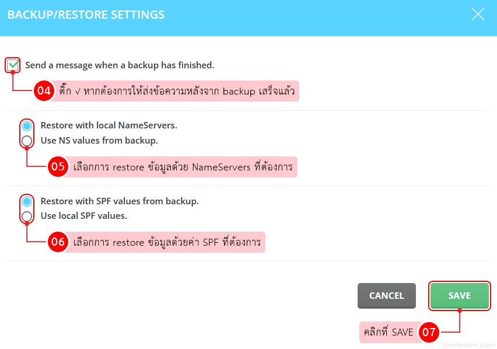Click the red step 05 marker
Viewport: 497px width, 349px height.
tap(58, 166)
